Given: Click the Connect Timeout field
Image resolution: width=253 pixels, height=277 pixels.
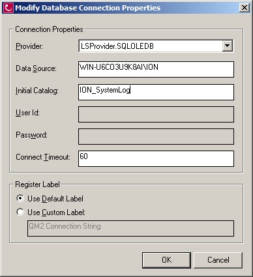Looking at the screenshot, I should pos(156,159).
